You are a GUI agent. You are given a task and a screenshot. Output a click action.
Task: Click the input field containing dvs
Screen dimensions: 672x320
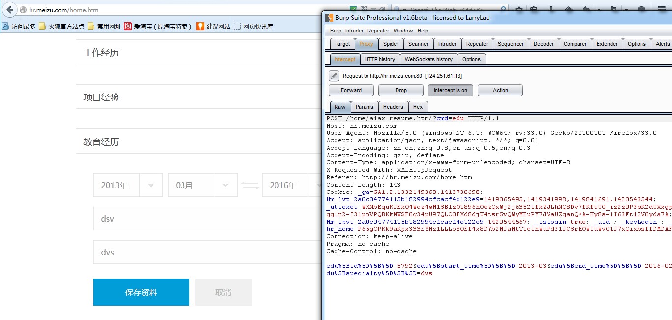coord(207,252)
